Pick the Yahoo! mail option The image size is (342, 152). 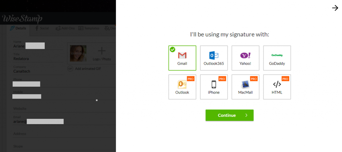coord(245,58)
